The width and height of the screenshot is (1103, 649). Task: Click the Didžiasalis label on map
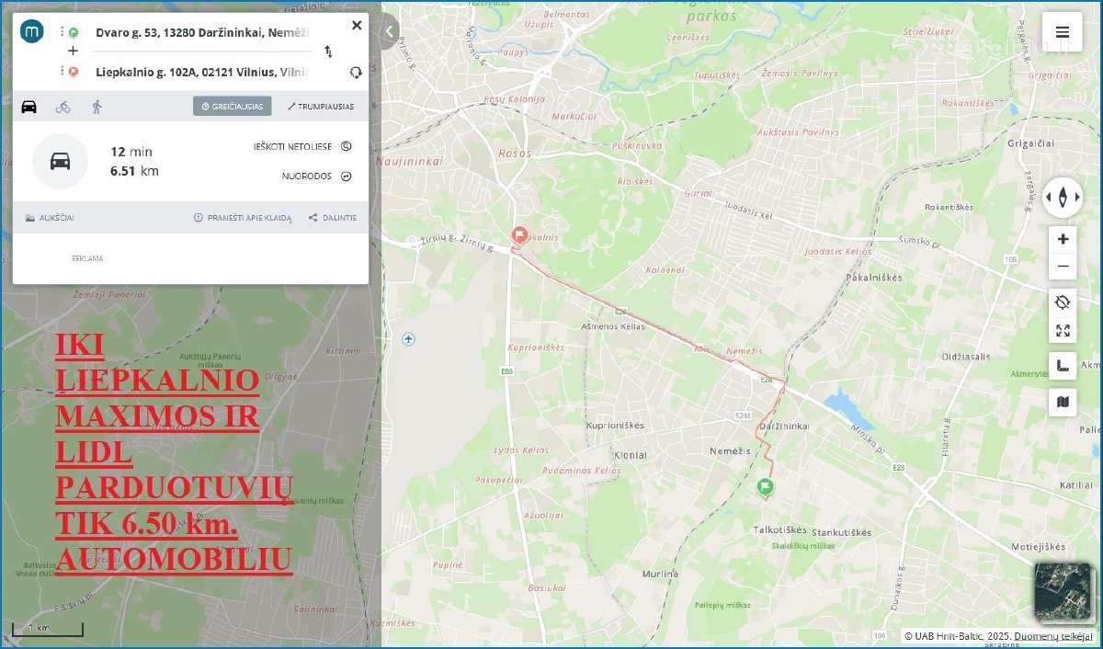(x=966, y=356)
